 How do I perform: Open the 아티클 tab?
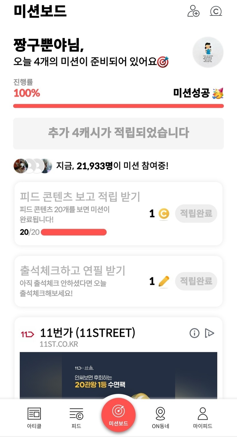34,418
